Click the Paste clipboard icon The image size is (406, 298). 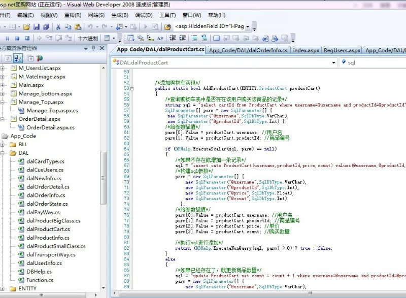pos(78,27)
